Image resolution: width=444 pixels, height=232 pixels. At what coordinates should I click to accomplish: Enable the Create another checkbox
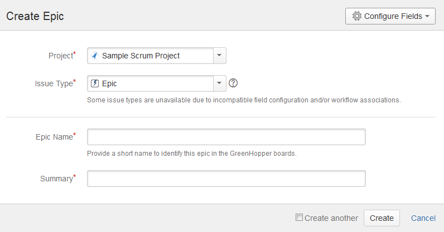(299, 218)
